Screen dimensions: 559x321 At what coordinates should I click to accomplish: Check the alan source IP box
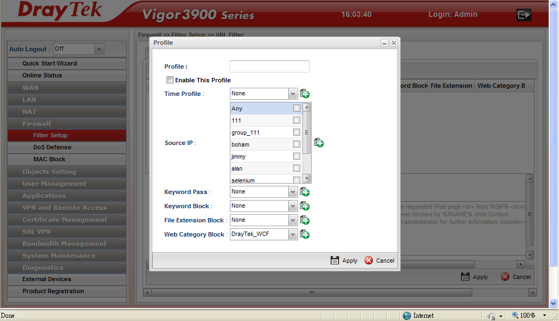click(296, 168)
